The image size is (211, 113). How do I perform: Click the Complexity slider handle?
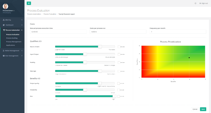point(85,90)
